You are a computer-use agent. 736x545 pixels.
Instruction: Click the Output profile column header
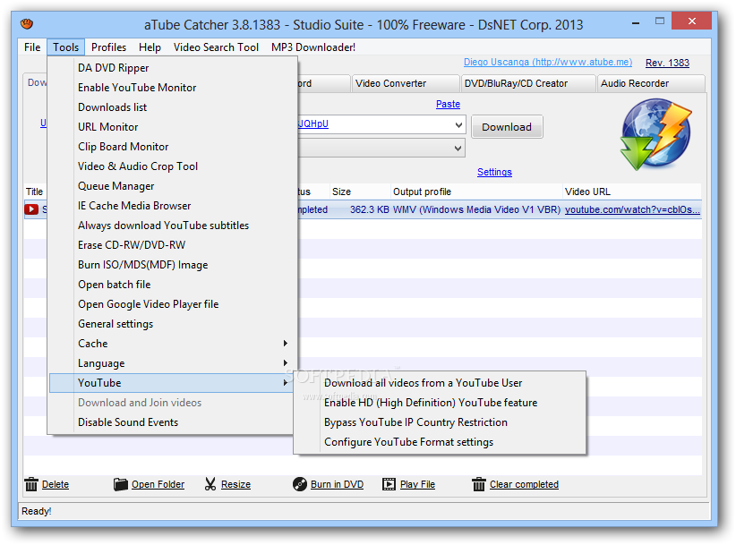click(476, 192)
